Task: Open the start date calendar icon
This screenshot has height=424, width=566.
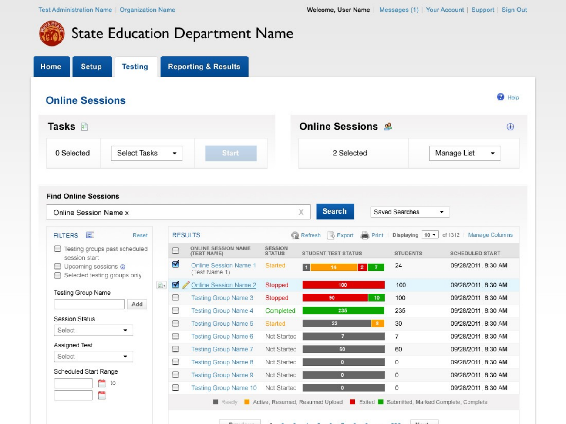Action: point(102,383)
